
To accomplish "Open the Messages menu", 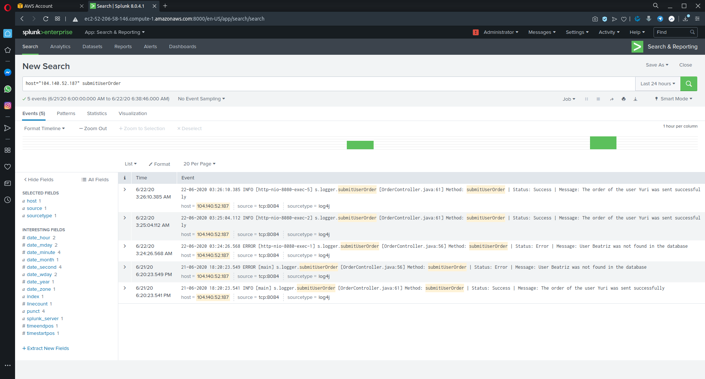I will coord(542,32).
